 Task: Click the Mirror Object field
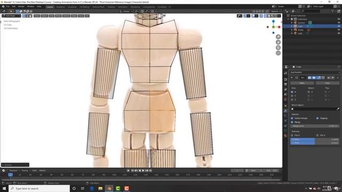point(314,109)
